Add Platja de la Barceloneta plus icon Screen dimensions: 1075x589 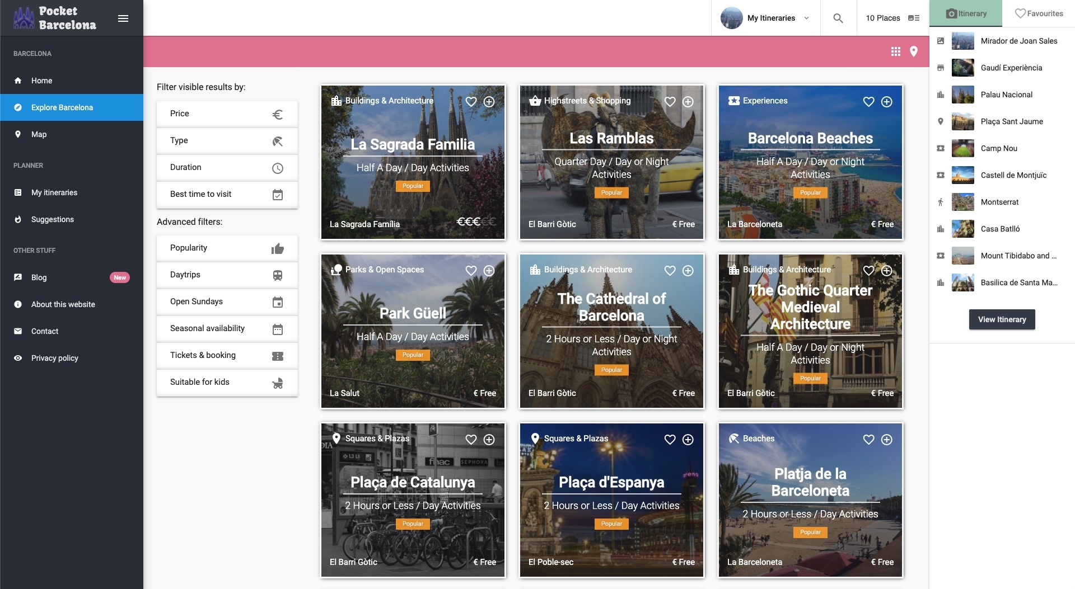click(886, 440)
